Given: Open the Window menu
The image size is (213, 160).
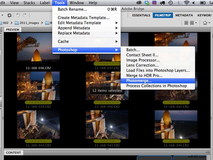Looking at the screenshot, I should point(77,3).
